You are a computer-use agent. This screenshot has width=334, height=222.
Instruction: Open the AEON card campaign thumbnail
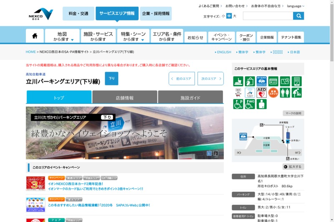click(35, 184)
